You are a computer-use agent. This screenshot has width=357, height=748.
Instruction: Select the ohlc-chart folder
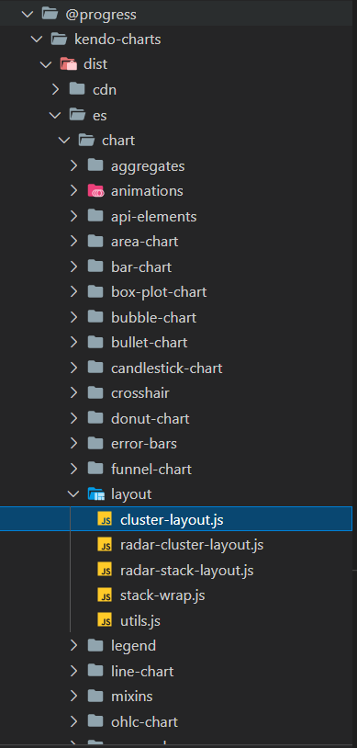[144, 721]
